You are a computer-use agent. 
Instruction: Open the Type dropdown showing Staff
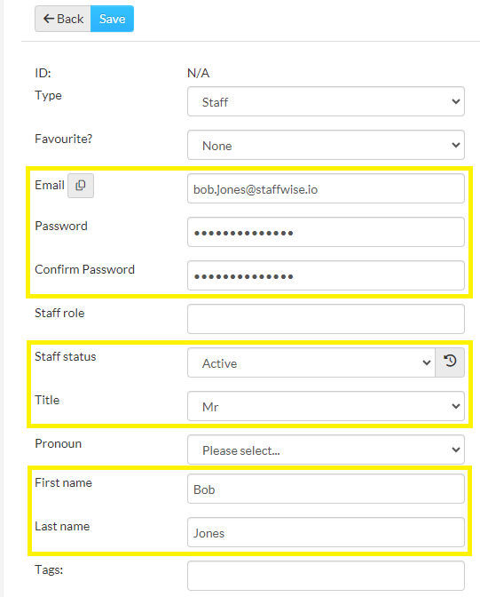pyautogui.click(x=326, y=101)
